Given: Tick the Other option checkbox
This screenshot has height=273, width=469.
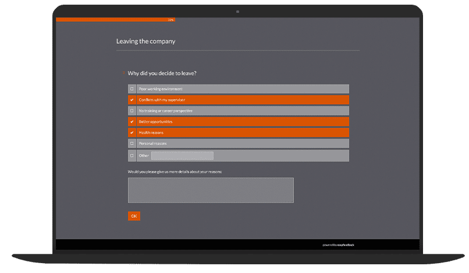Looking at the screenshot, I should (132, 156).
